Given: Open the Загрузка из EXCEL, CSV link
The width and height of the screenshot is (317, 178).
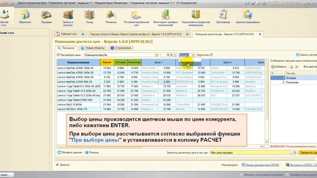Looking at the screenshot, I should (x=302, y=165).
